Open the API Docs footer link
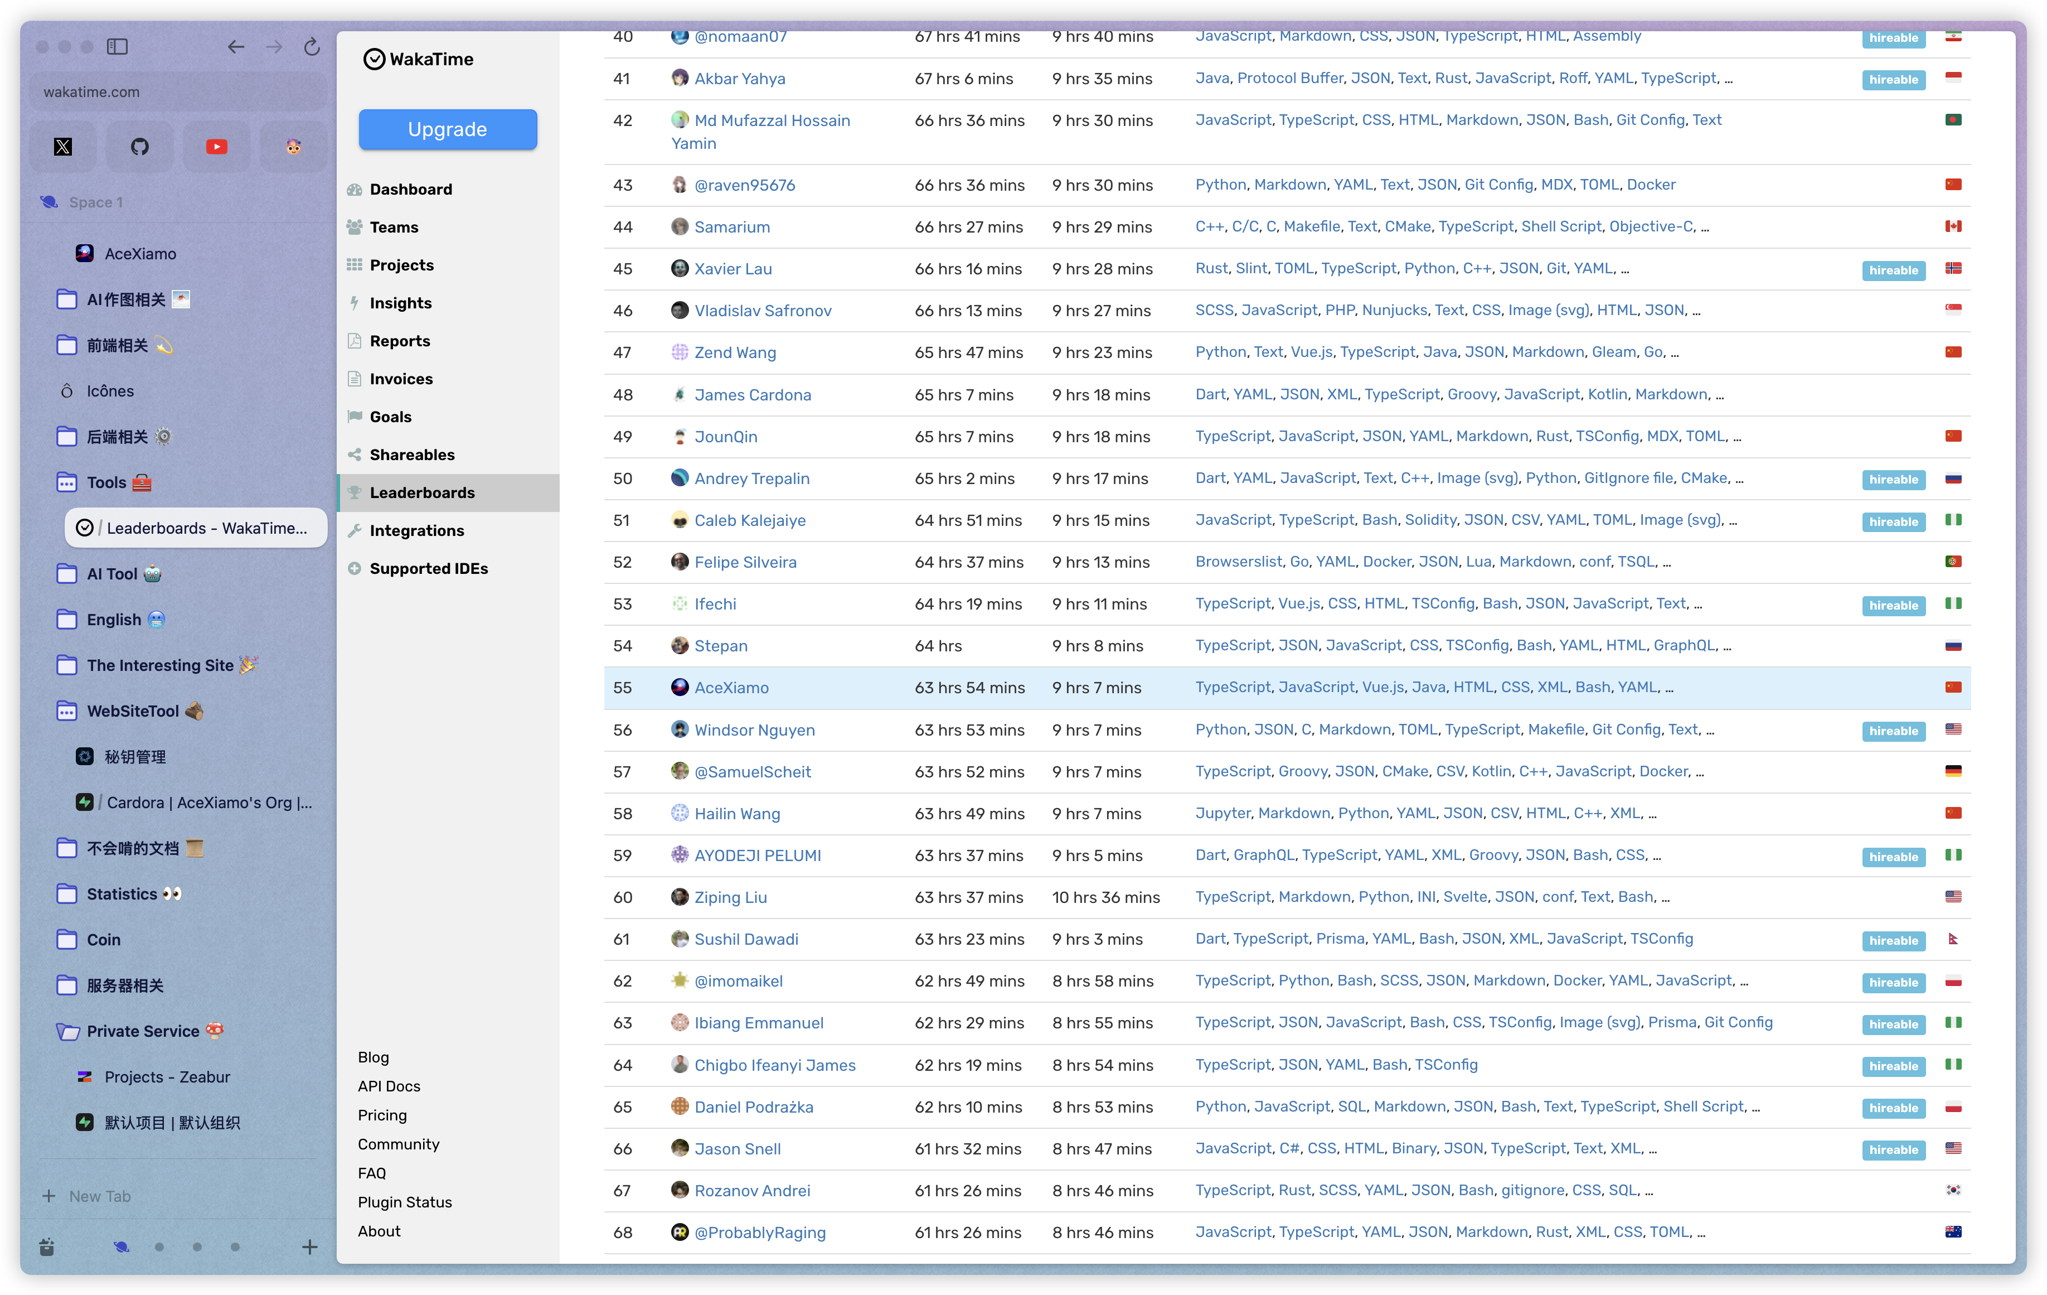The image size is (2047, 1295). click(x=389, y=1086)
